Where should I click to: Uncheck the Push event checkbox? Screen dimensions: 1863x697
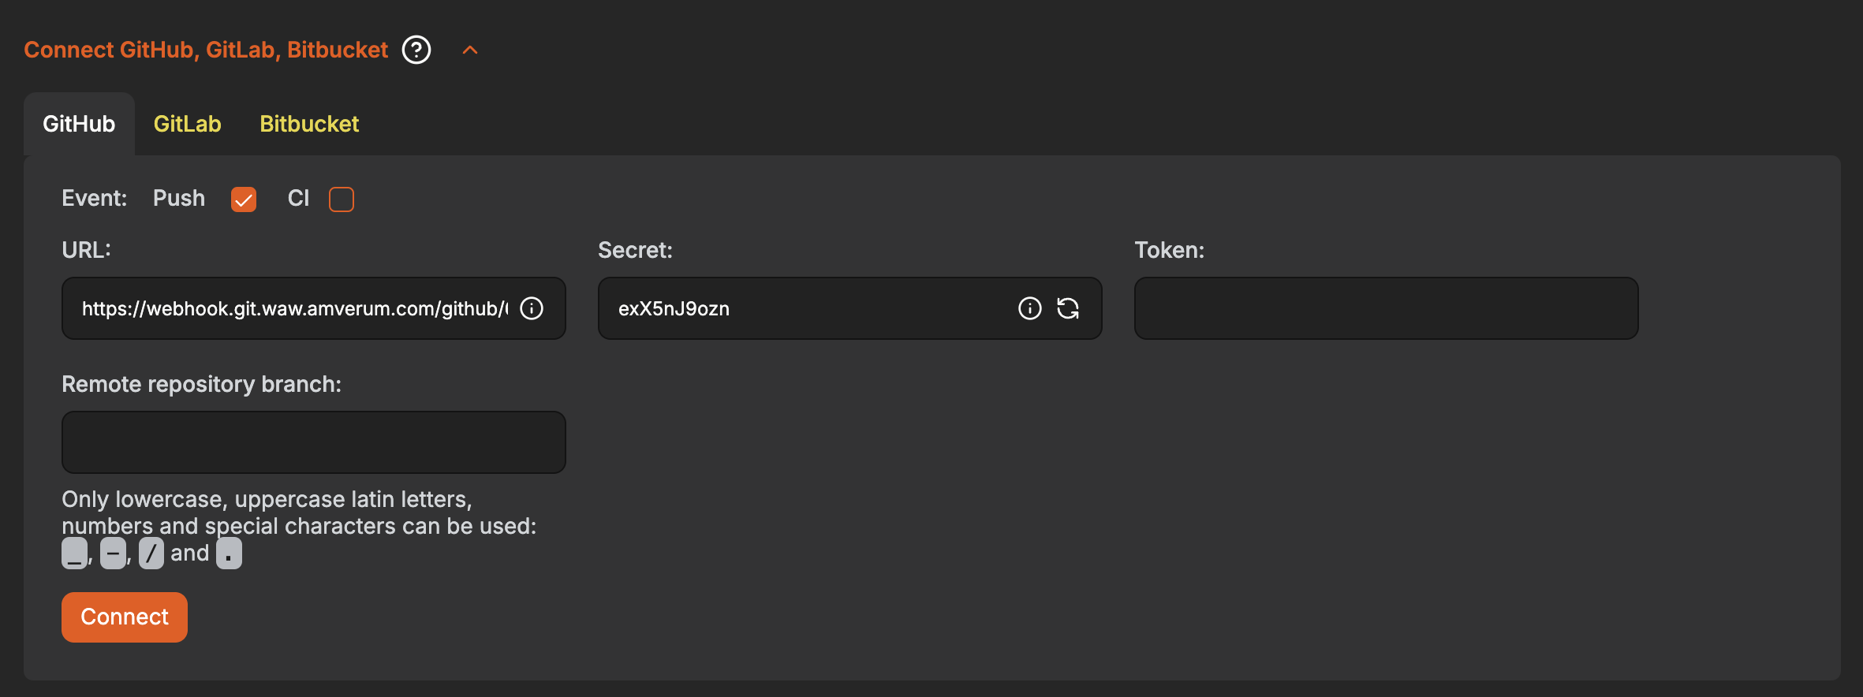(244, 199)
